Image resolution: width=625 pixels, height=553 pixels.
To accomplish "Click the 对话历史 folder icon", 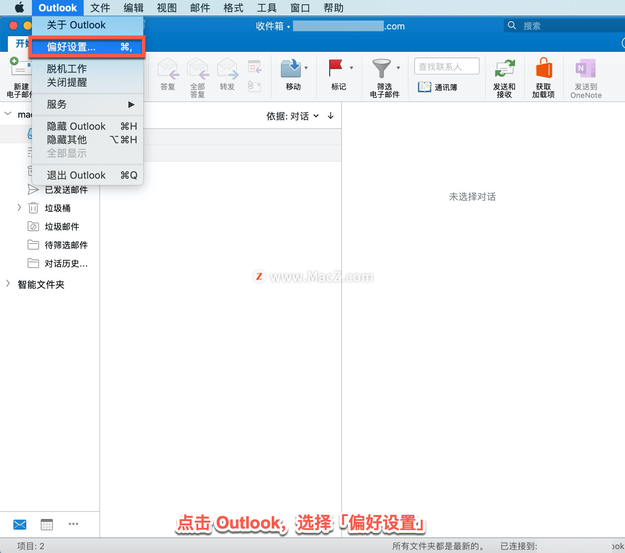I will pyautogui.click(x=33, y=263).
